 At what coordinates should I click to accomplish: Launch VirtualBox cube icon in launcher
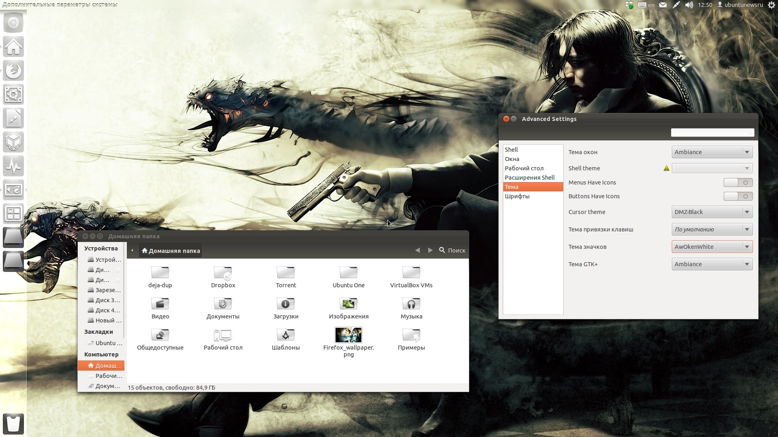tap(13, 142)
